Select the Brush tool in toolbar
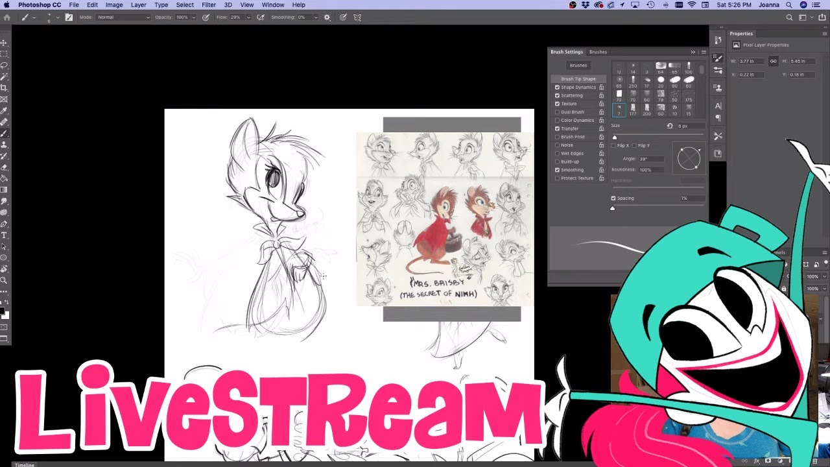This screenshot has height=467, width=830. [x=4, y=133]
